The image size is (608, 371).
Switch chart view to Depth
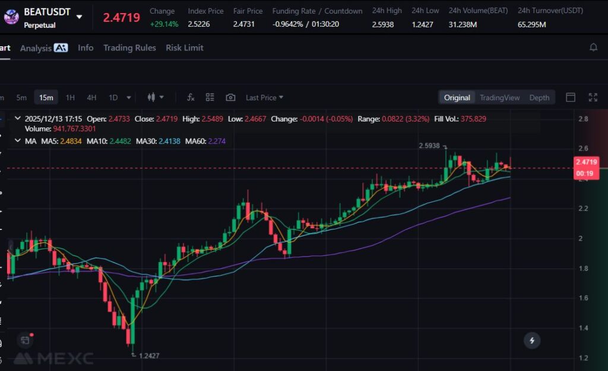pyautogui.click(x=539, y=98)
